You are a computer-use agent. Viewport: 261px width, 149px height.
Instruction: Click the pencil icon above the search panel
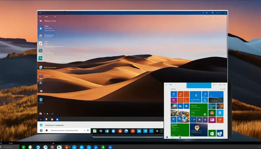coord(41,119)
